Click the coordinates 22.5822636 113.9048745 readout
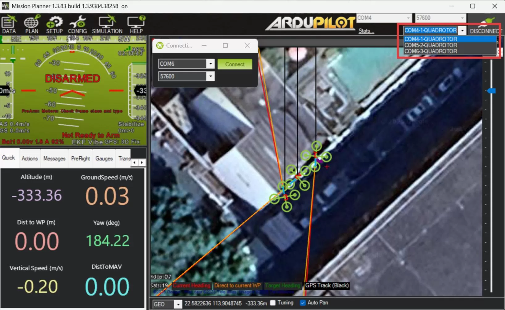This screenshot has height=310, width=505. (x=213, y=304)
